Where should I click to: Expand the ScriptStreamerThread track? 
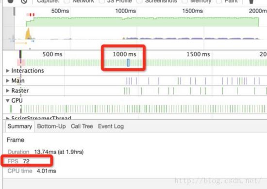coord(7,118)
